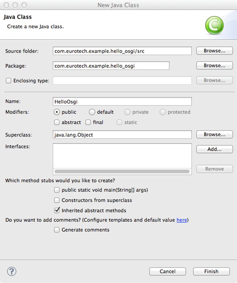The width and height of the screenshot is (237, 283).
Task: Enable the Enclosing type checkbox
Action: (x=8, y=81)
